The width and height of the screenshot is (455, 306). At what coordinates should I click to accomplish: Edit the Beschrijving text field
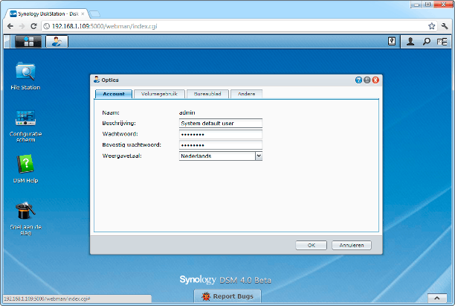pyautogui.click(x=221, y=123)
